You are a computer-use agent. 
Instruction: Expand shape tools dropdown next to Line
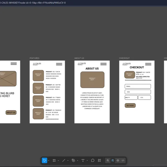[x=68, y=161]
